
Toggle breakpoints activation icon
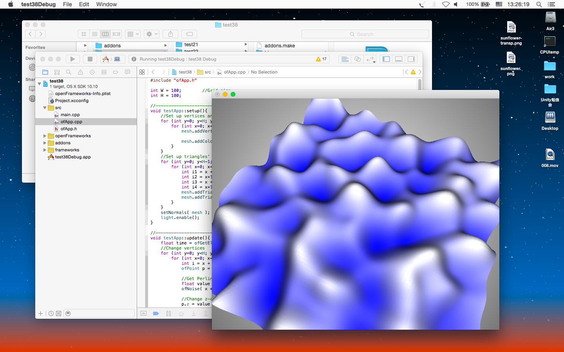coord(156,313)
